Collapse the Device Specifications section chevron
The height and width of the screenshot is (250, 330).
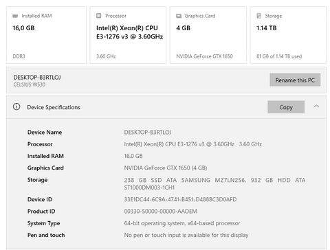pyautogui.click(x=316, y=106)
